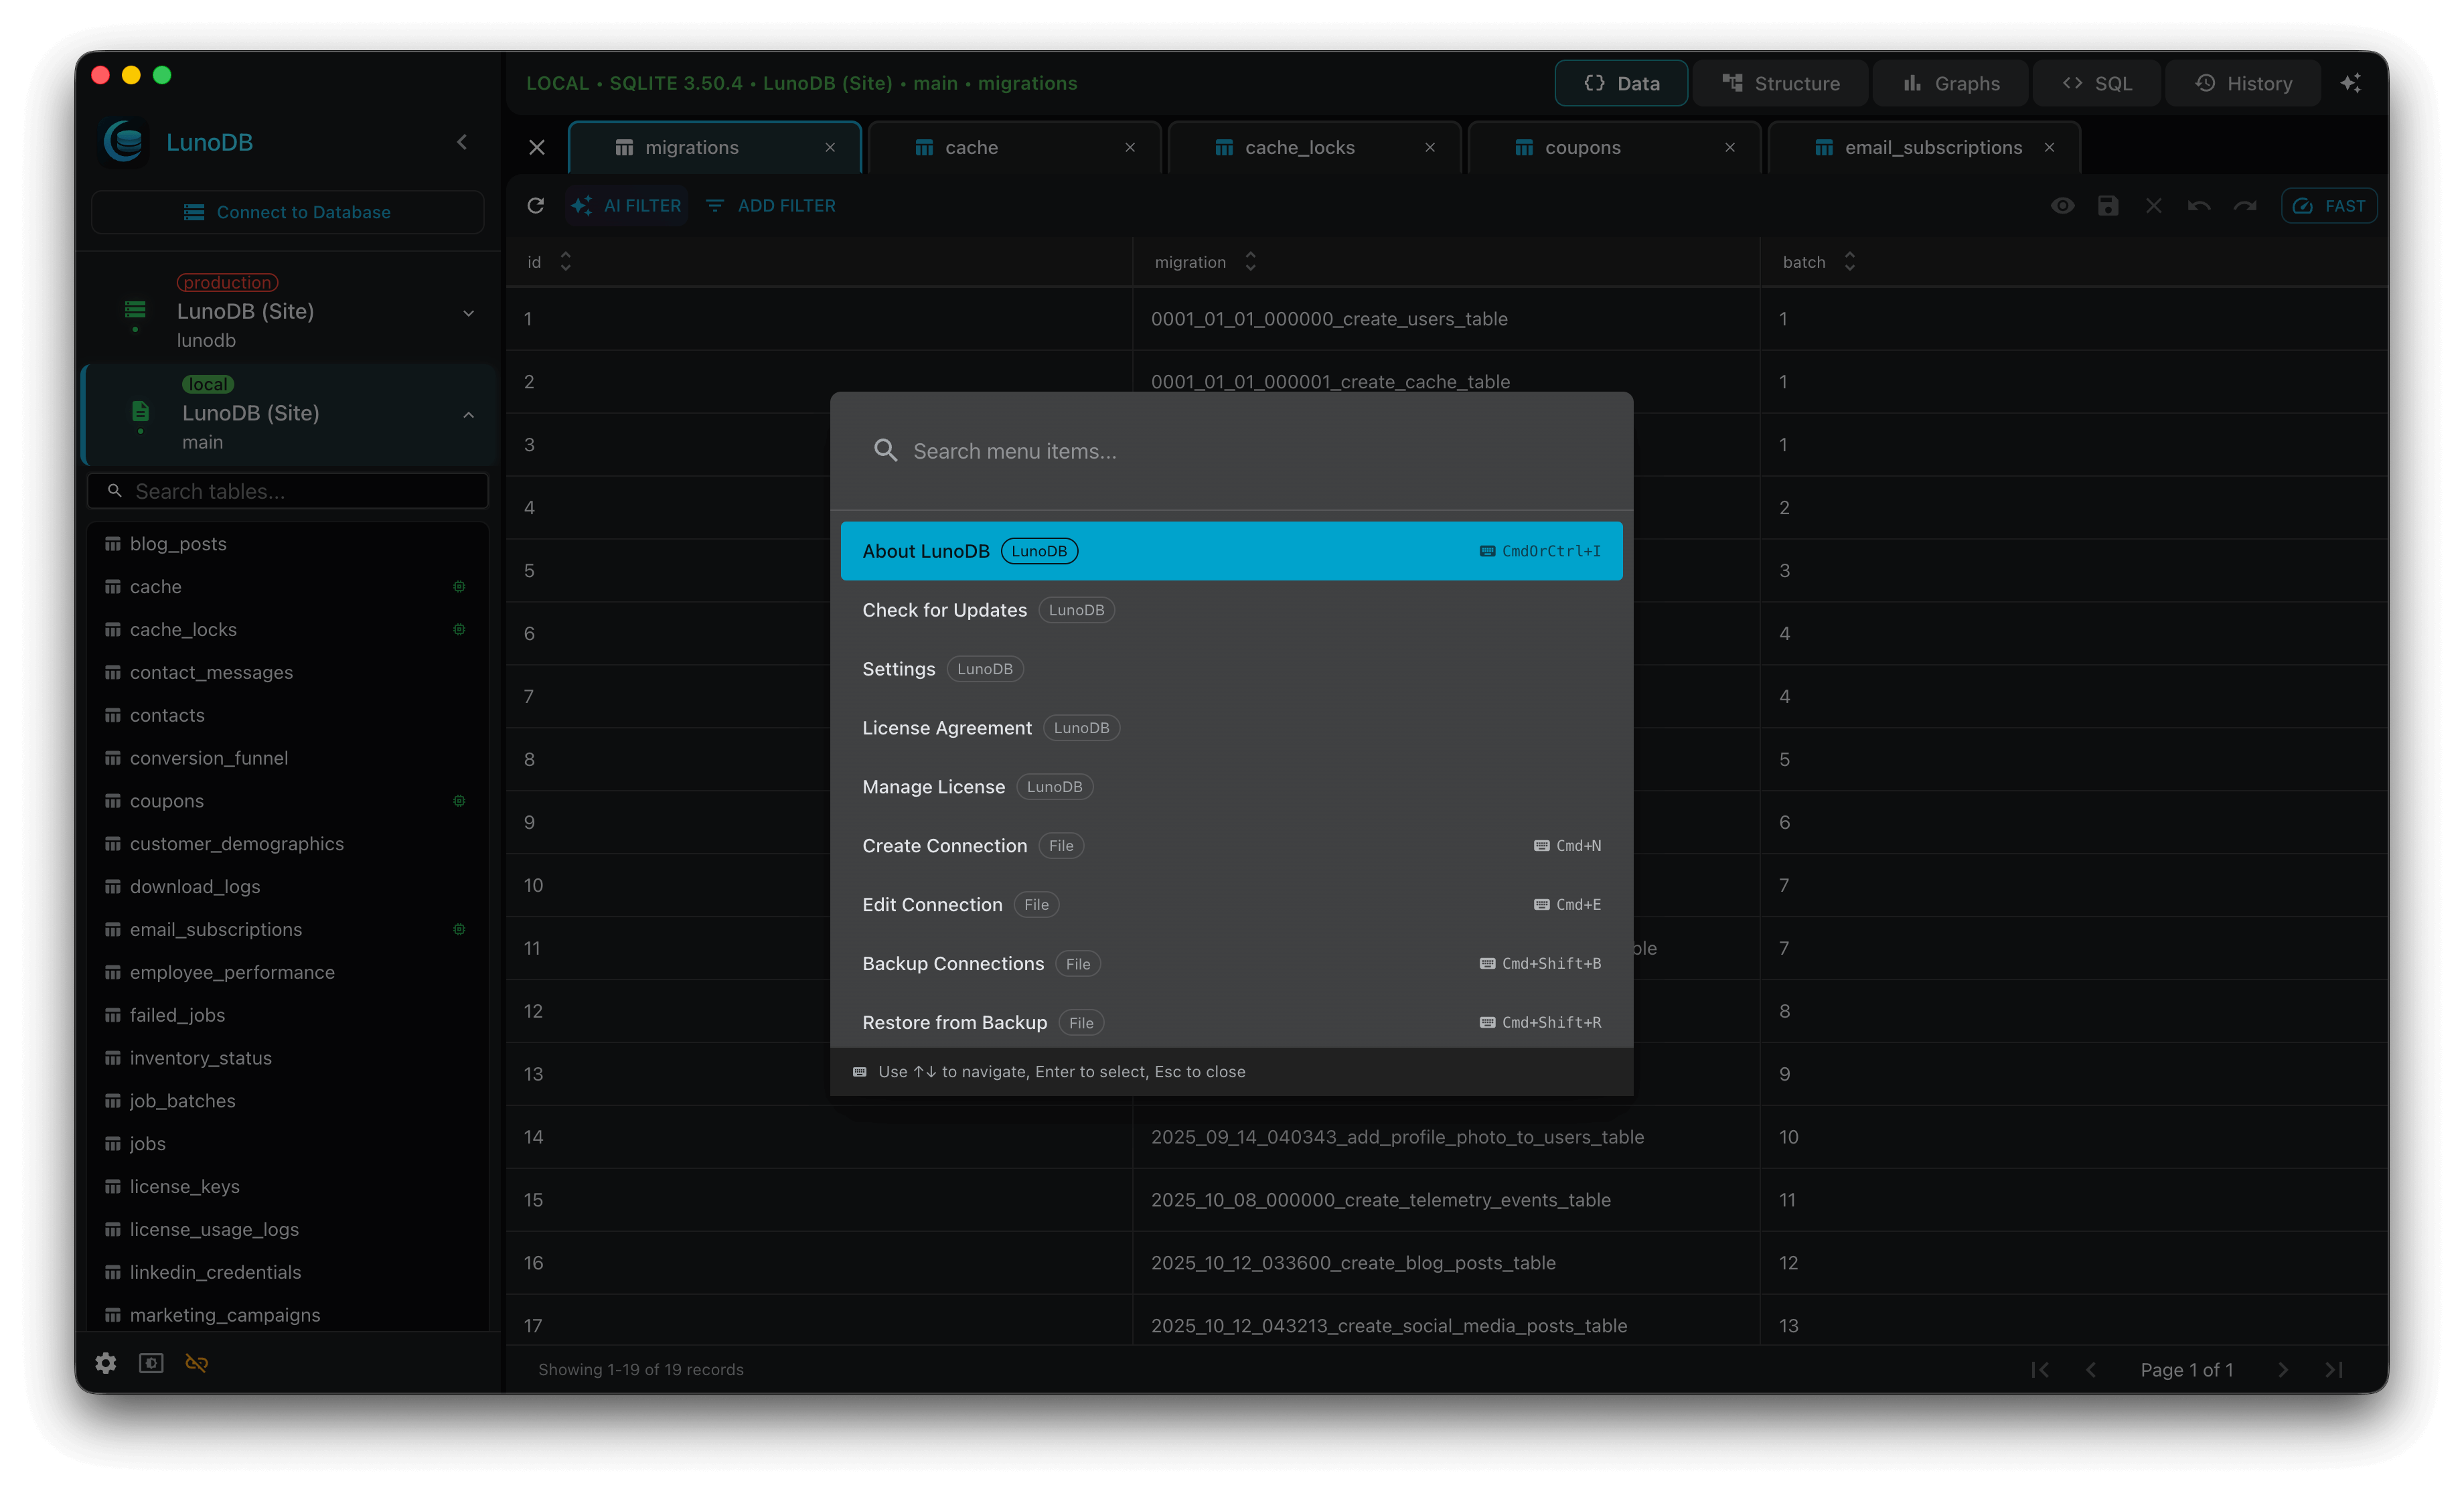Image resolution: width=2464 pixels, height=1493 pixels.
Task: Click the 0001_01_01_000000_create_users_table cell
Action: click(1445, 318)
